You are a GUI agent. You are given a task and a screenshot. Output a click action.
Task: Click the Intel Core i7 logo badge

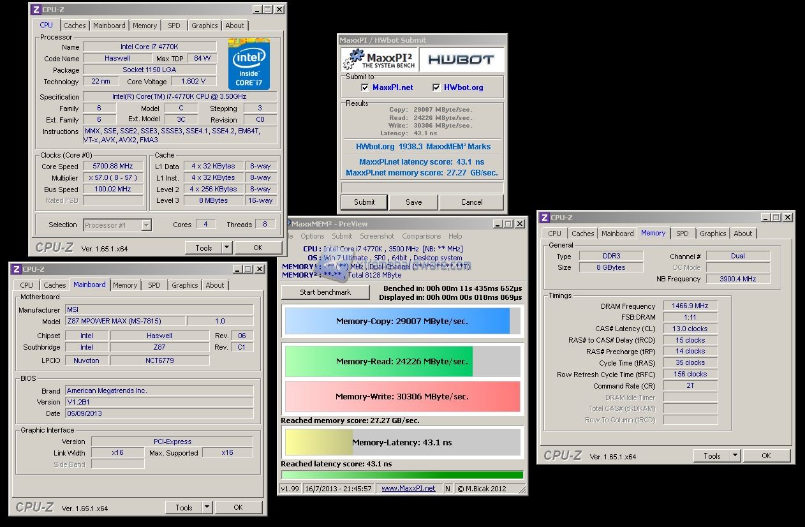click(249, 64)
